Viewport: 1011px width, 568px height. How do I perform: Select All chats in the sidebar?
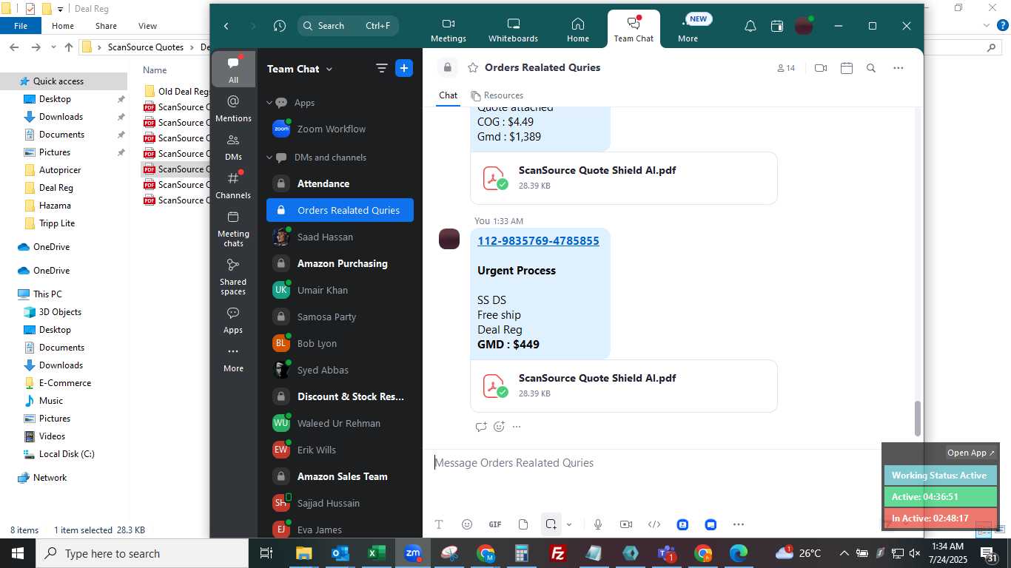(233, 69)
